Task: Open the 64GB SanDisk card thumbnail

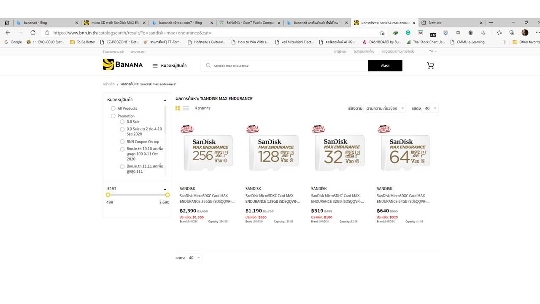Action: [405, 152]
